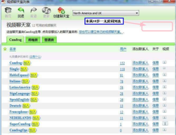Click the Refresh (更新) toolbar icon

coord(46,11)
